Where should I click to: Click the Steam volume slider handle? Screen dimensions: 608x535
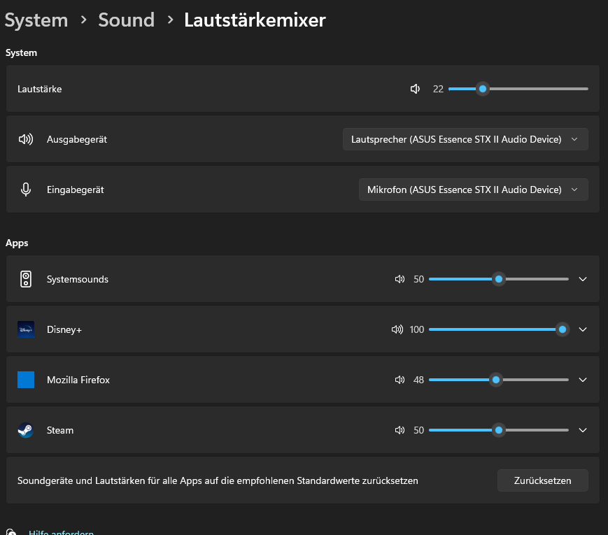[498, 430]
